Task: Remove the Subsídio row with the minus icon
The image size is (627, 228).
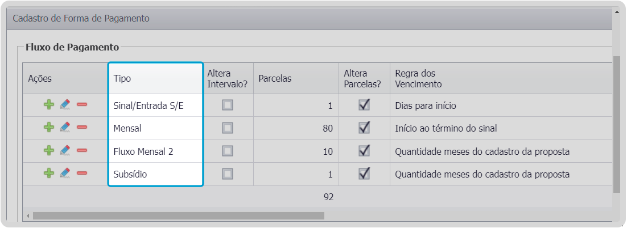Action: pos(82,174)
